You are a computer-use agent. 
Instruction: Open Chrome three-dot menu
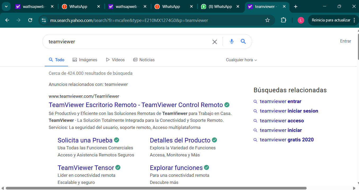(x=355, y=20)
